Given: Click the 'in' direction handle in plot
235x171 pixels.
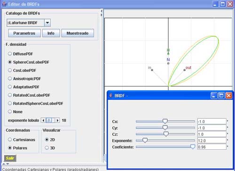Looking at the screenshot, I should (x=152, y=70).
